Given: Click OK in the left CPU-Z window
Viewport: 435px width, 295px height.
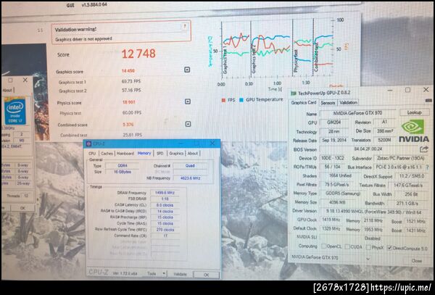Looking at the screenshot, I should [x=22, y=208].
